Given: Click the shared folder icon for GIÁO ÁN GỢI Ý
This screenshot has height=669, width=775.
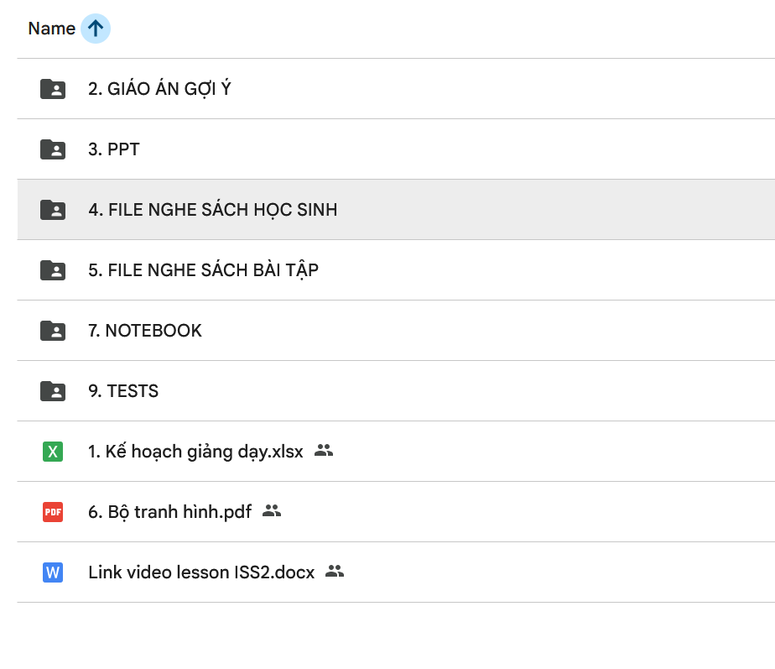Looking at the screenshot, I should 53,89.
